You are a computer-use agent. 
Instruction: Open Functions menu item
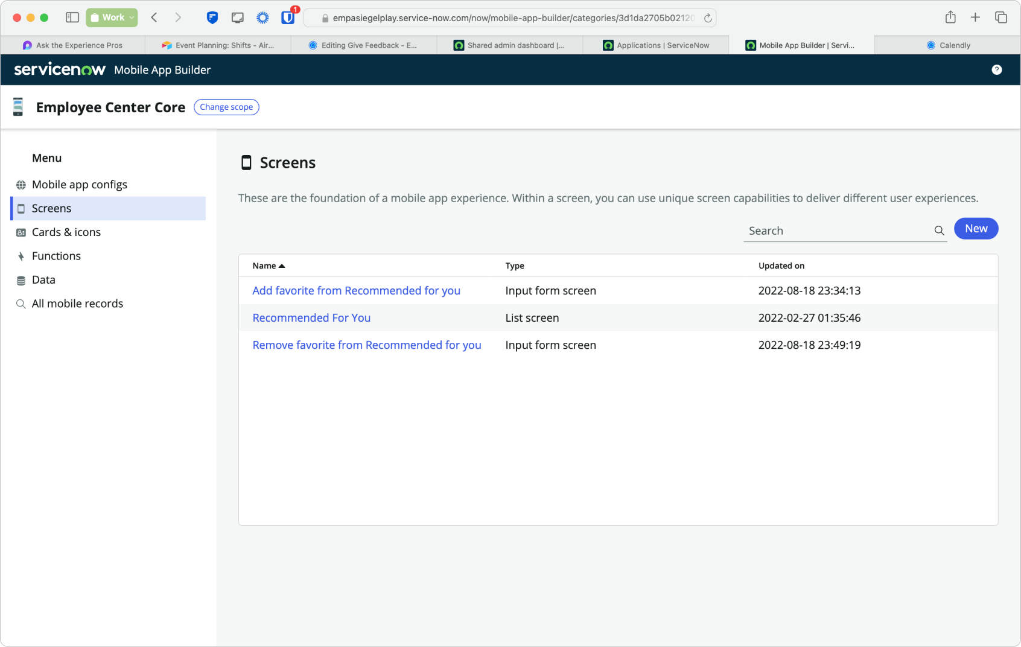[109, 256]
